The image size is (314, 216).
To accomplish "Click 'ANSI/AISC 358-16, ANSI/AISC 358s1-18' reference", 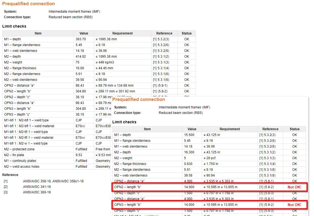I will 53,181.
